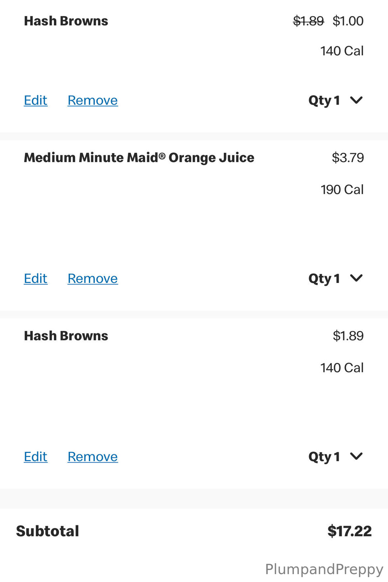Tap the 190 Cal calorie label

pos(342,189)
